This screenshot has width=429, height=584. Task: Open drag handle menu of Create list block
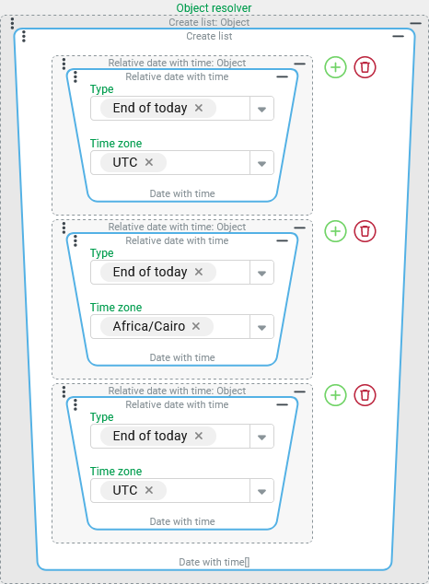24,37
